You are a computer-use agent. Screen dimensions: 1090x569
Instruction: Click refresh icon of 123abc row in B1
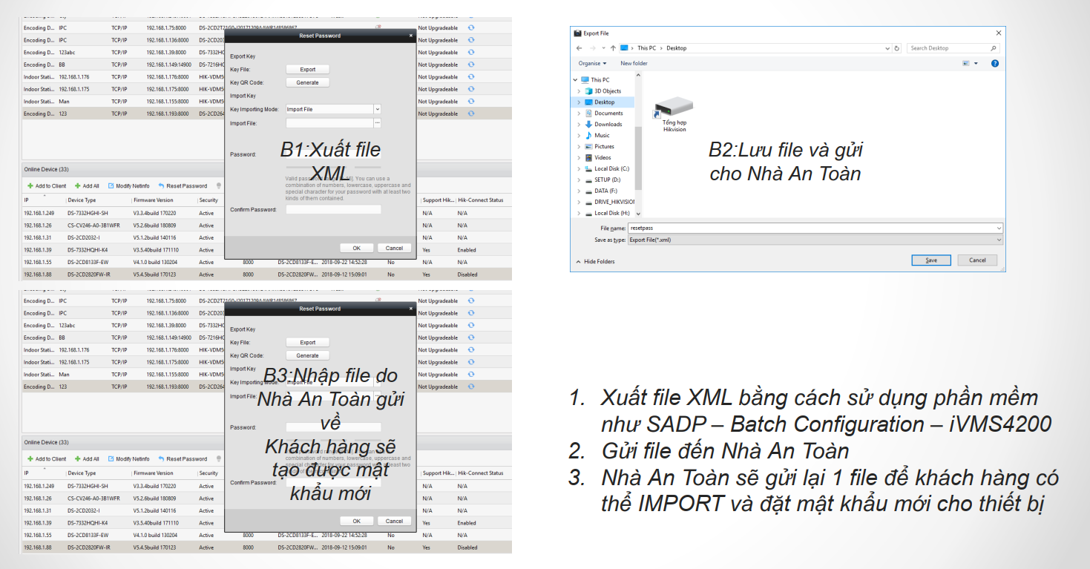[471, 53]
